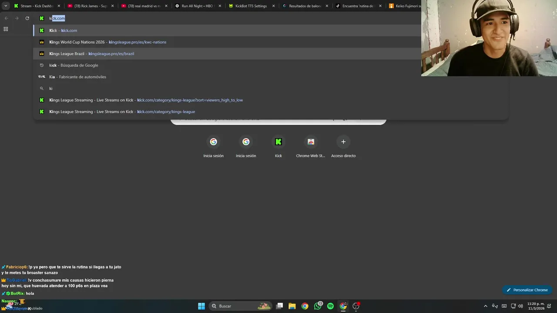Open WhatsApp from the taskbar

(x=318, y=306)
